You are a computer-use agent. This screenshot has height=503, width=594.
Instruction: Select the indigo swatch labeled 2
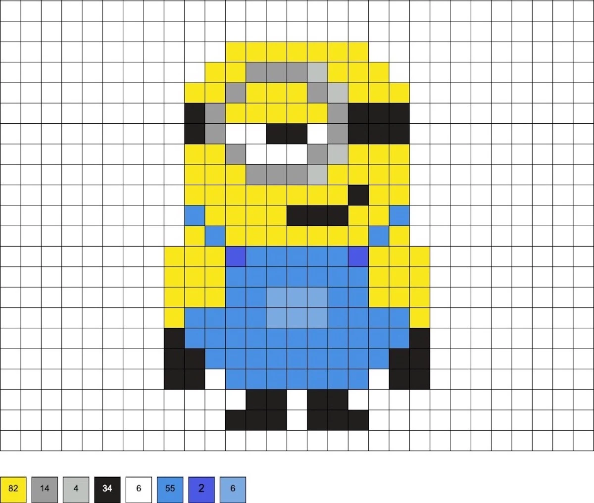tap(201, 489)
